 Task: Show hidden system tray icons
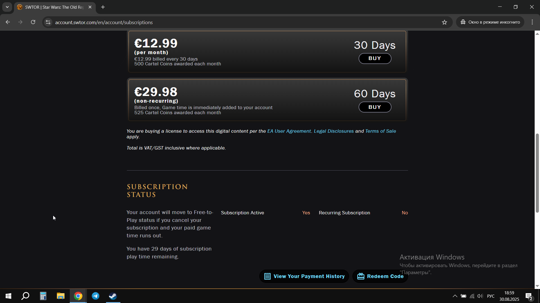click(x=455, y=296)
